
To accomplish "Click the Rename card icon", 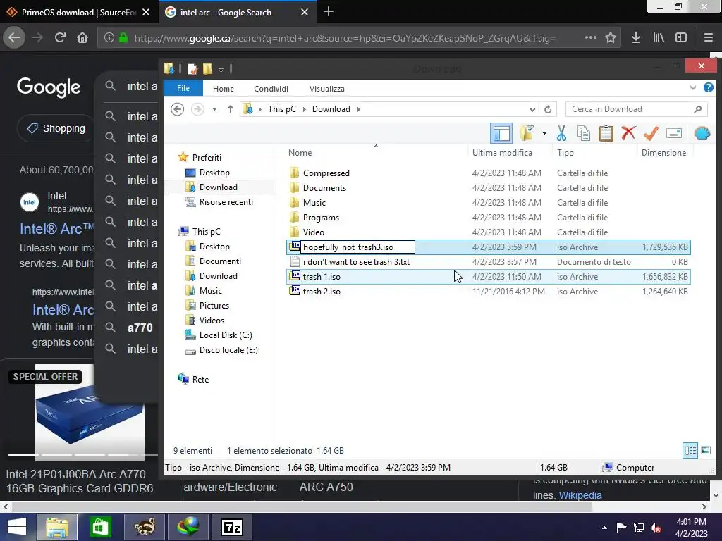I will pyautogui.click(x=673, y=133).
